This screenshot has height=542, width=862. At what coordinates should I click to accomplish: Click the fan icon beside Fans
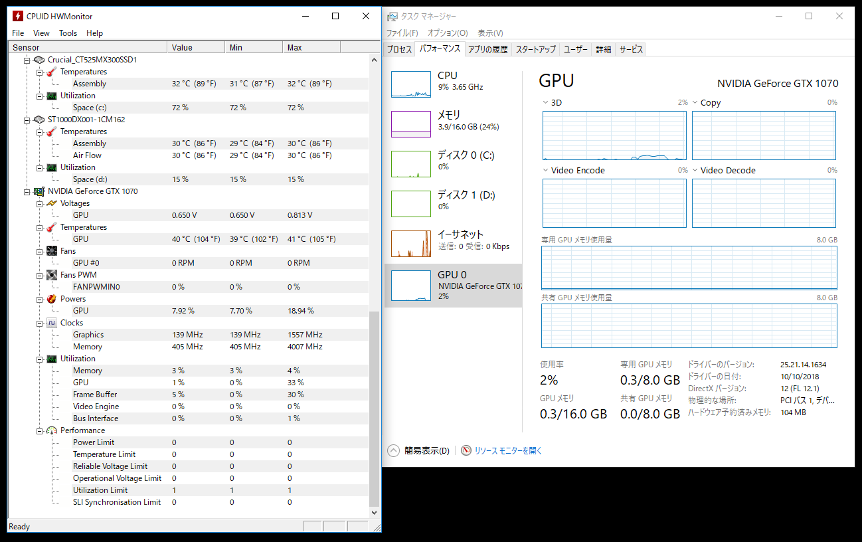point(51,251)
